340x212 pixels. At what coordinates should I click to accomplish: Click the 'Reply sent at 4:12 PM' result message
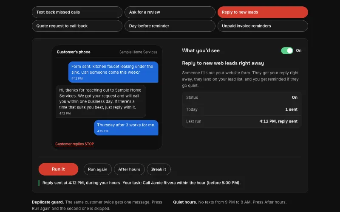tap(142, 183)
